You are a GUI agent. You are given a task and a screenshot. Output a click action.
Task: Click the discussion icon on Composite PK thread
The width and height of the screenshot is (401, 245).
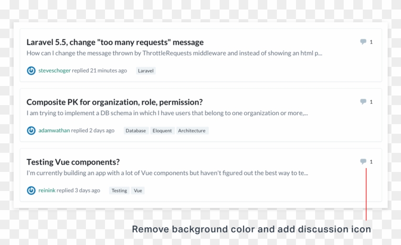(363, 102)
